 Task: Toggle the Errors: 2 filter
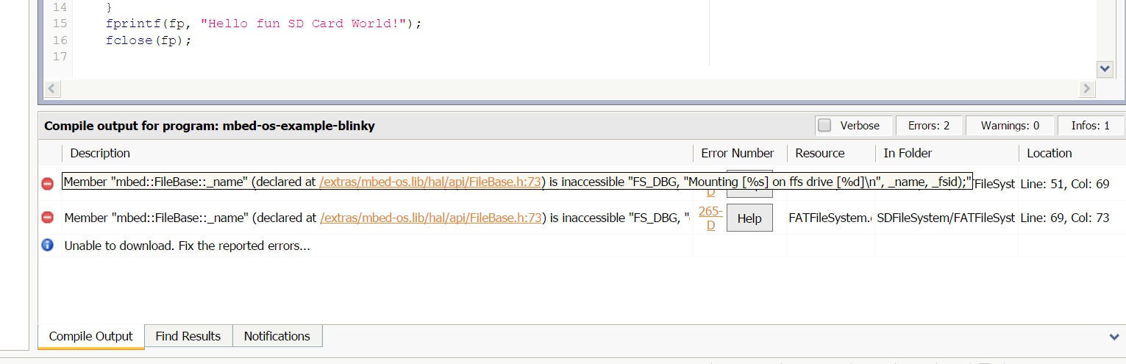click(929, 126)
